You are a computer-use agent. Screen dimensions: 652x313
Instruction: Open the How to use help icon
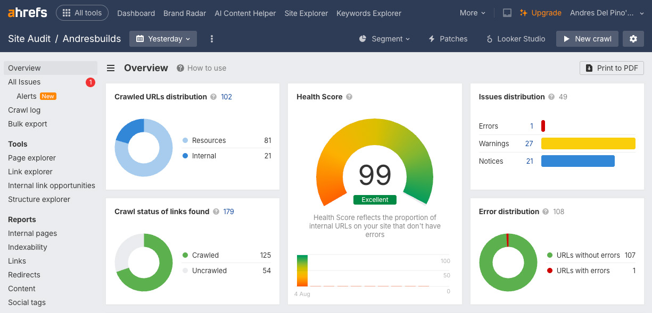pyautogui.click(x=181, y=68)
